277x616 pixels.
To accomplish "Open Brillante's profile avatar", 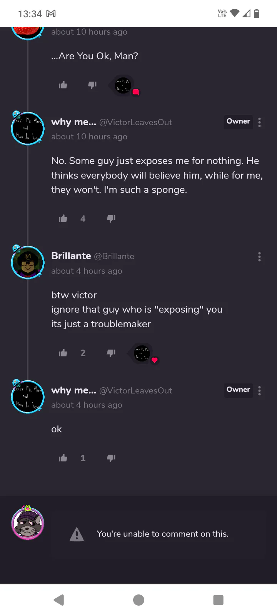I will point(28,262).
